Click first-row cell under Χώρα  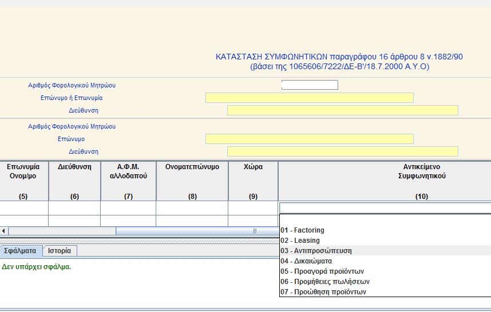(x=254, y=208)
